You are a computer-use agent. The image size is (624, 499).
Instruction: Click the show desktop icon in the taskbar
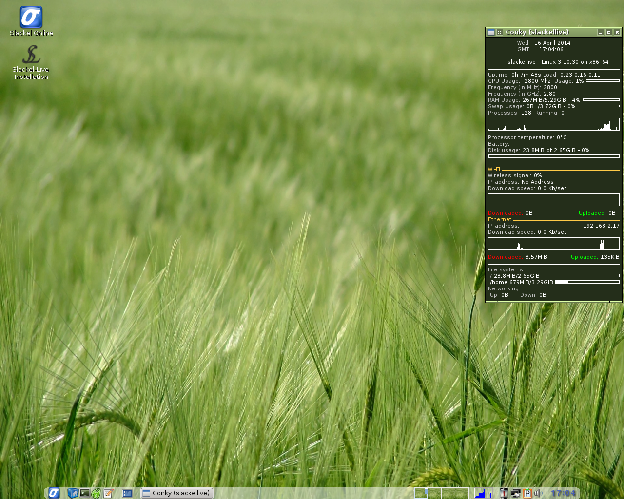point(127,493)
